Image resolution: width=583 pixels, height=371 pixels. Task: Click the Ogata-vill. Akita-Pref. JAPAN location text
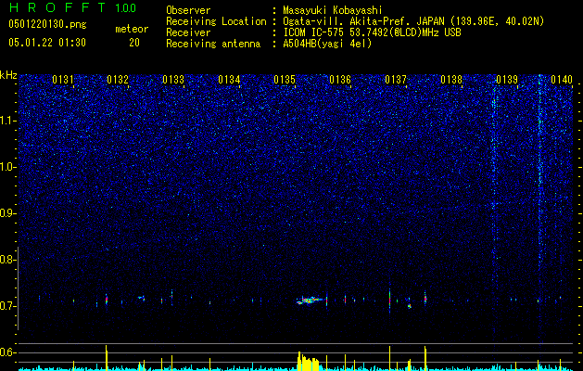tap(413, 21)
